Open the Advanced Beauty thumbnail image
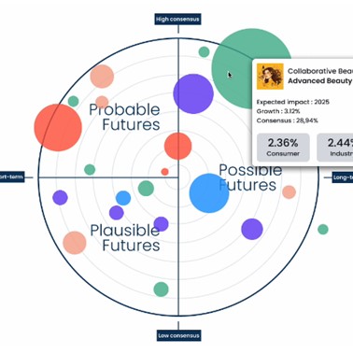 (x=270, y=77)
